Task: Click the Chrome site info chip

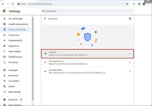Action: tap(22, 4)
